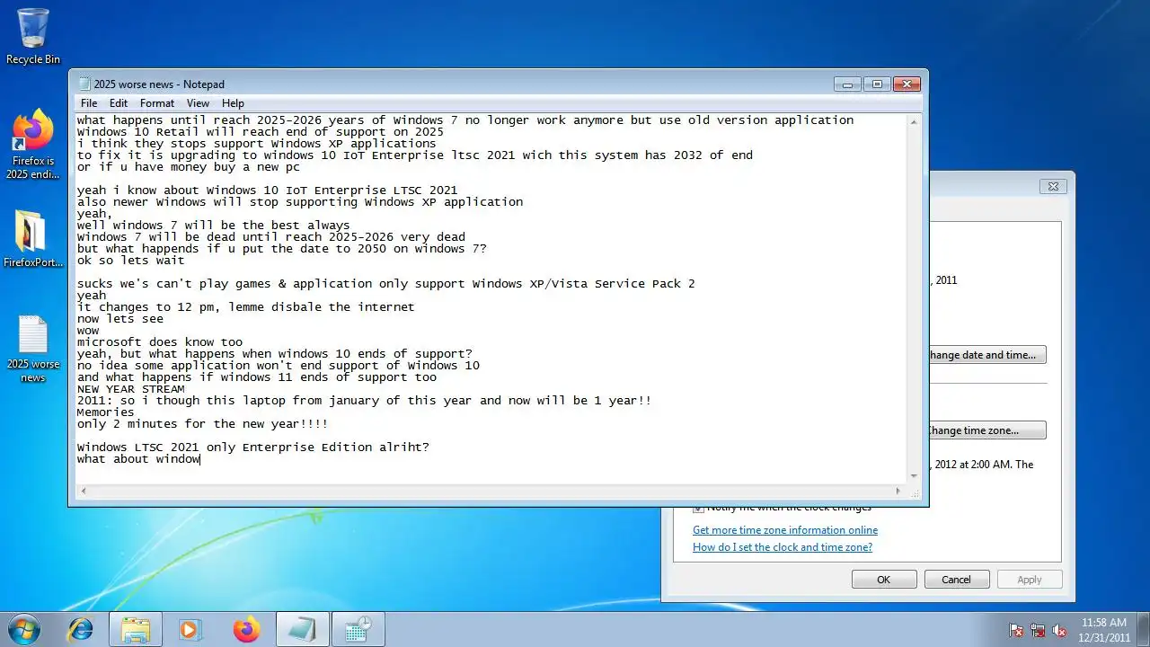The width and height of the screenshot is (1150, 647).
Task: Click the line 'Memories' in Notepad
Action: pos(105,412)
